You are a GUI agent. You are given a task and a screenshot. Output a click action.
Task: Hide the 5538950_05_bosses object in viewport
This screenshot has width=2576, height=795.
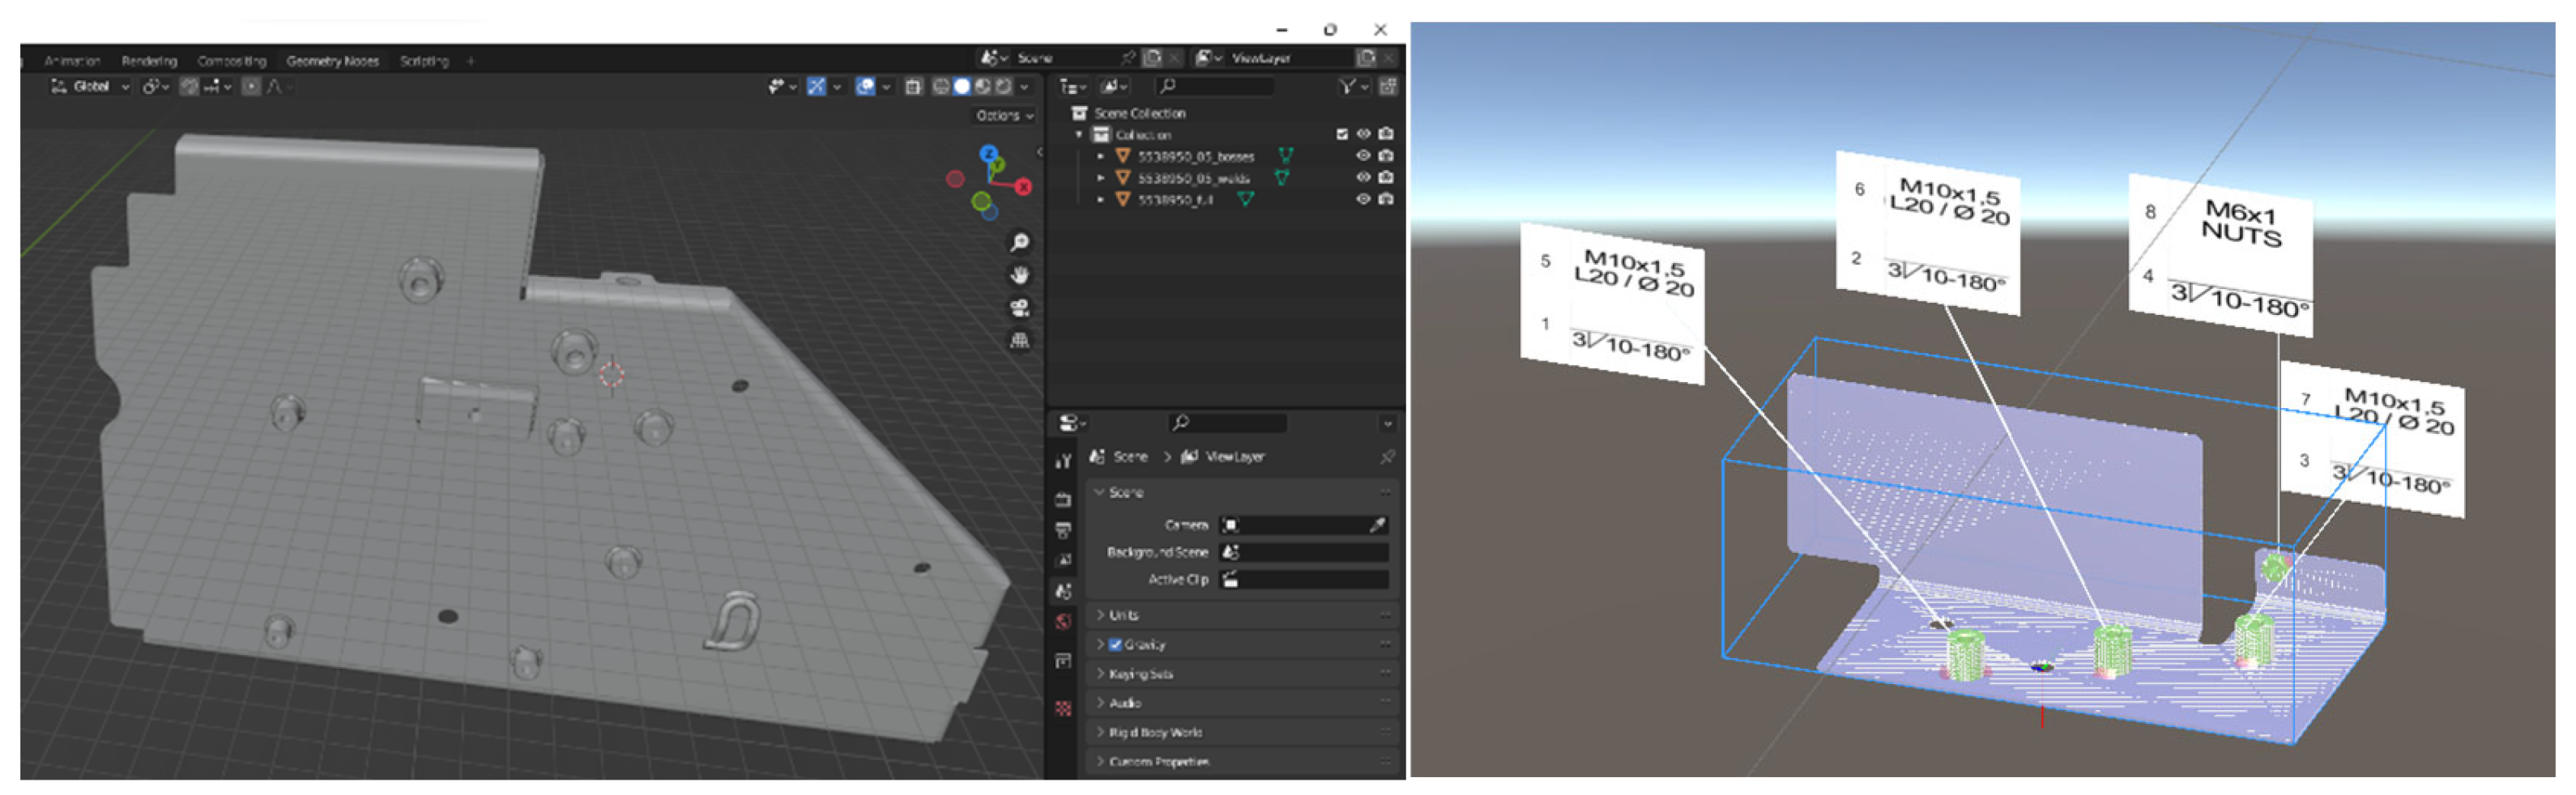point(1362,156)
